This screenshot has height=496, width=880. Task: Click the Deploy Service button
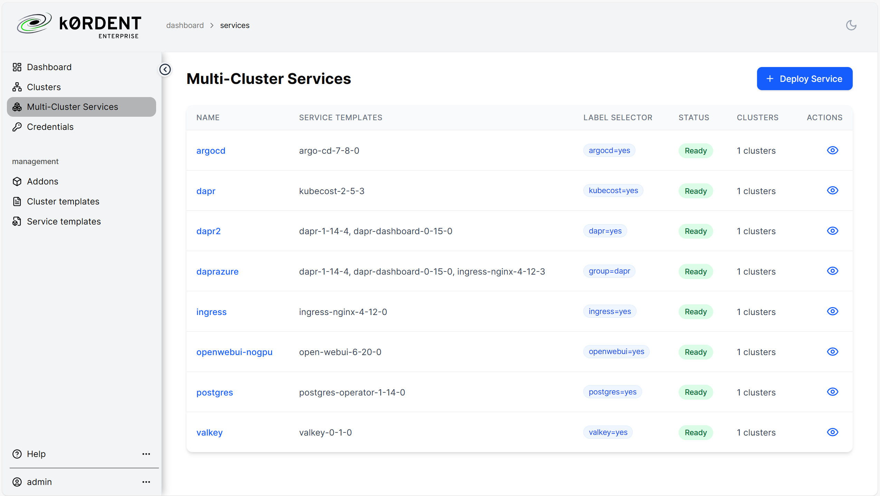click(804, 79)
